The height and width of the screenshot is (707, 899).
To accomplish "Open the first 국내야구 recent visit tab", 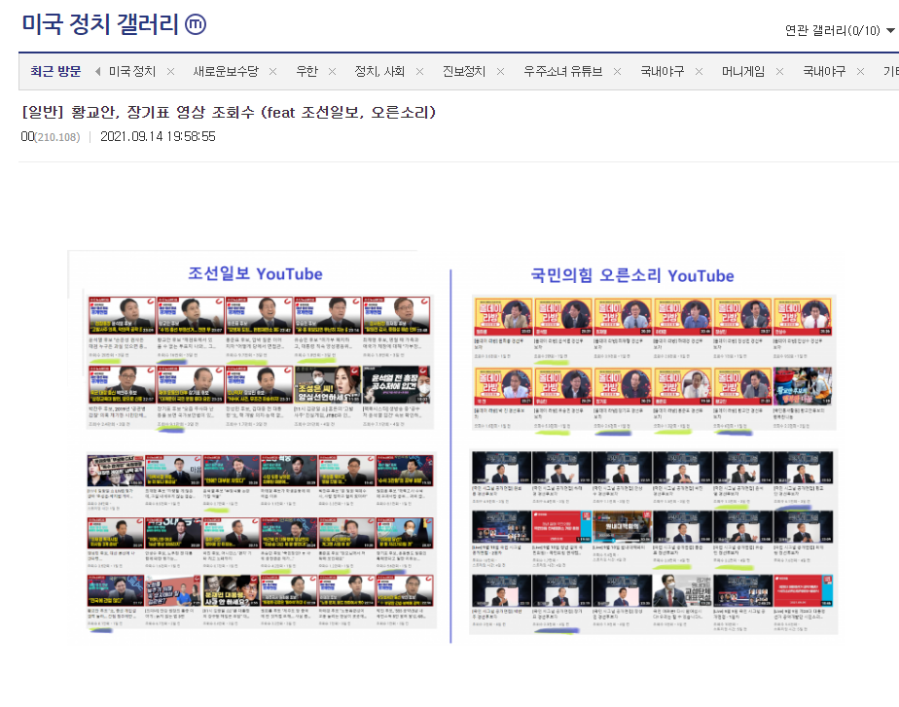I will click(663, 72).
